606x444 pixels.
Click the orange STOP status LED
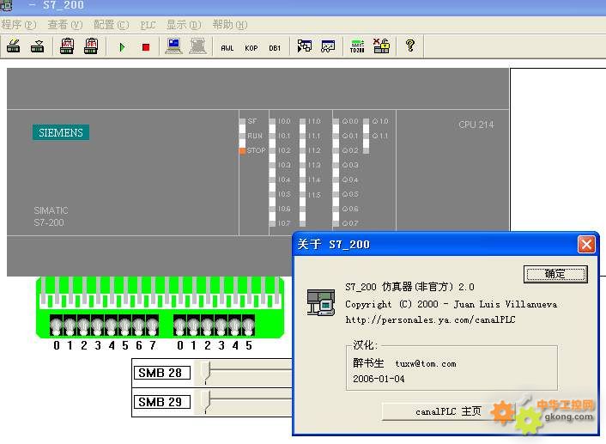tap(242, 150)
